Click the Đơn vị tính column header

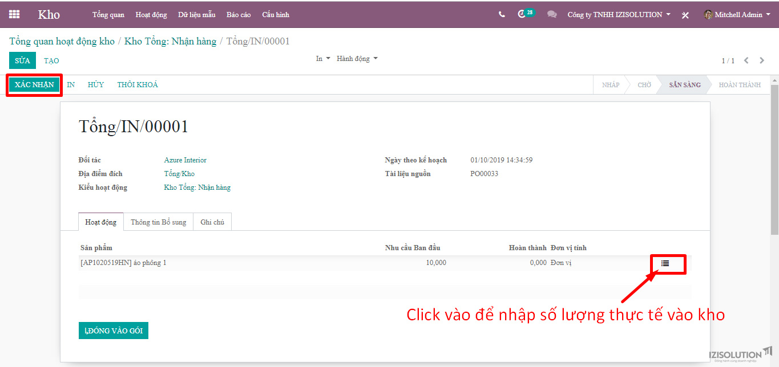(568, 248)
